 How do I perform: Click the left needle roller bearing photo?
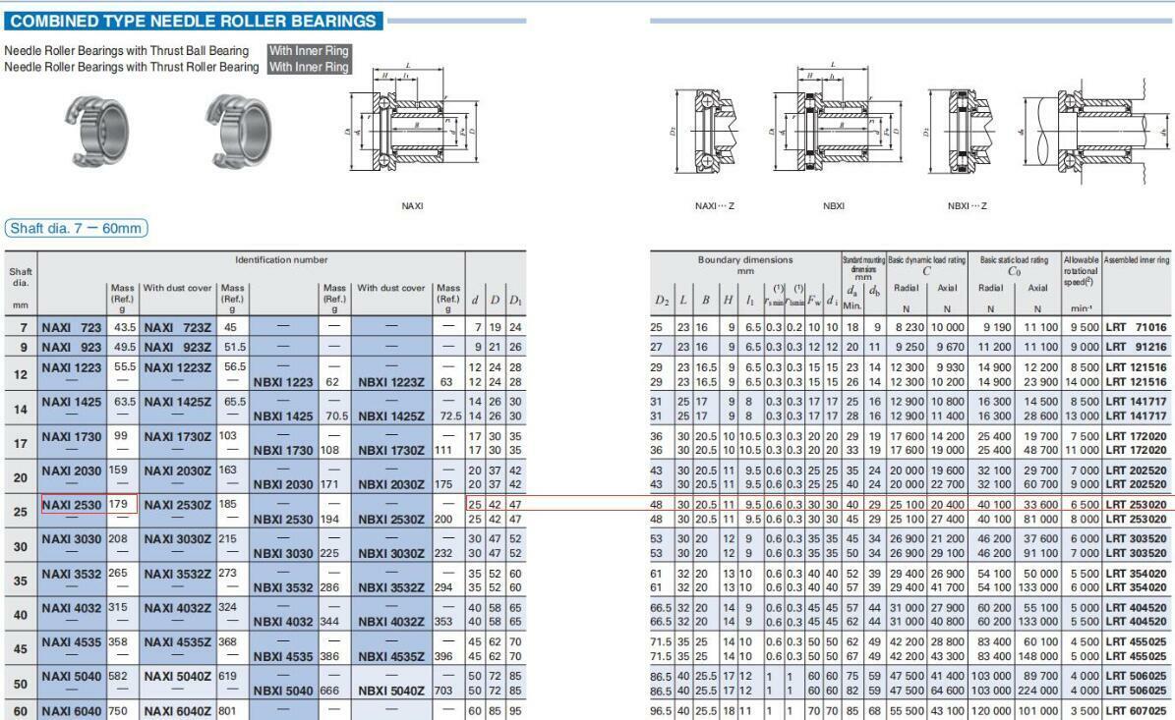click(x=99, y=130)
